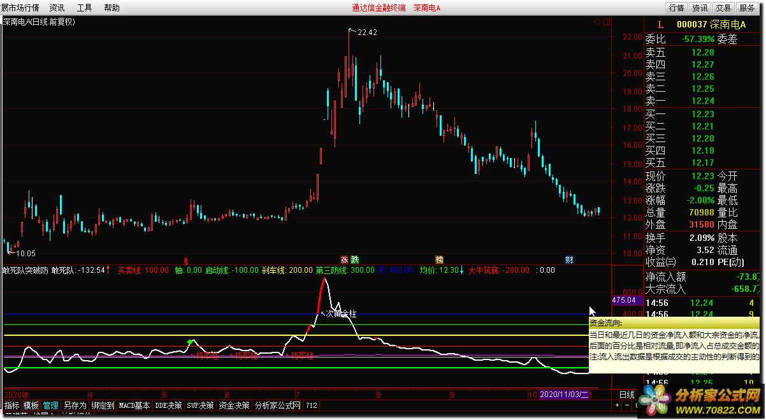Click the 第三防线: 300.00 indicator label
766x420 pixels.
click(x=345, y=270)
